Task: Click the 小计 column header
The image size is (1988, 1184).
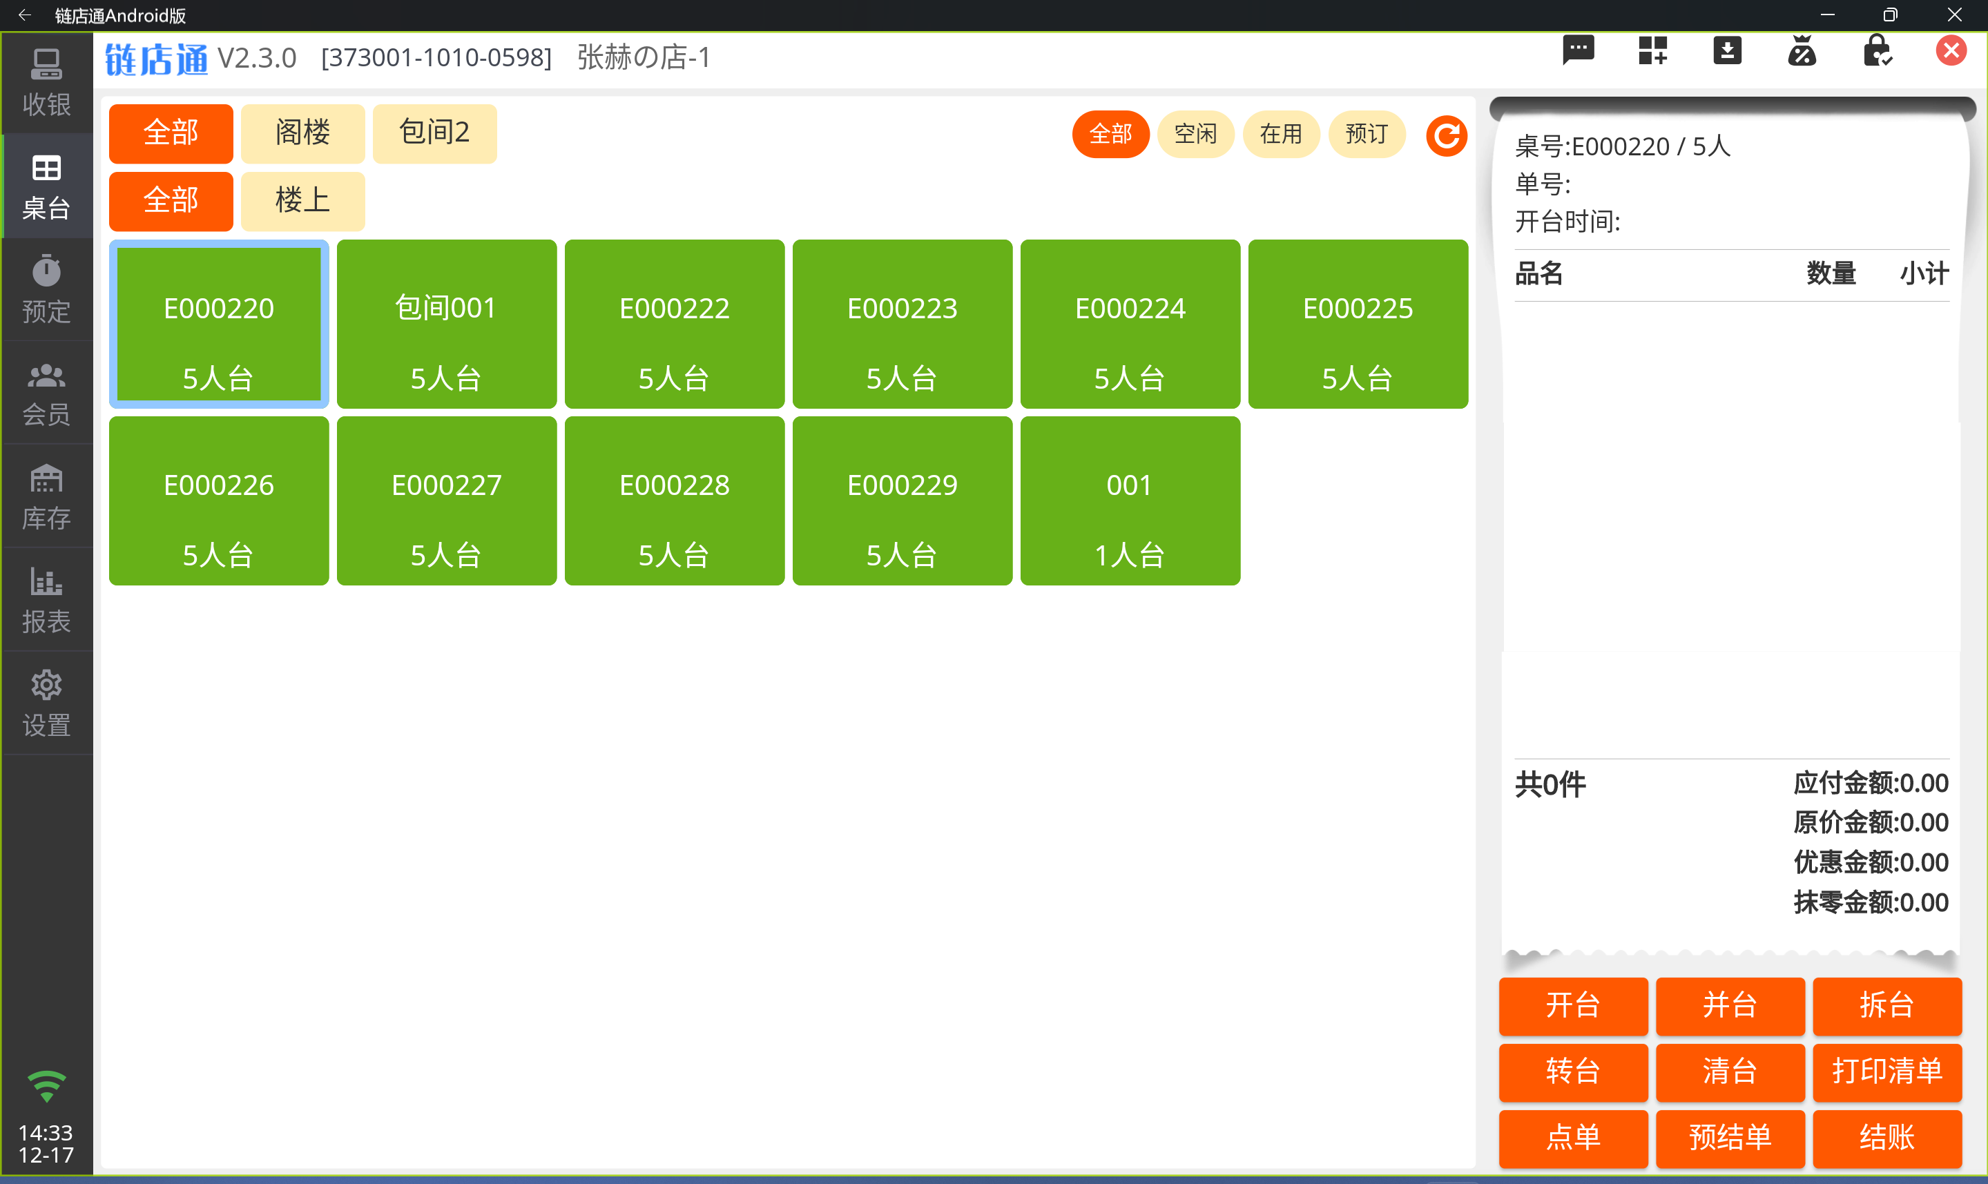Action: 1924,273
